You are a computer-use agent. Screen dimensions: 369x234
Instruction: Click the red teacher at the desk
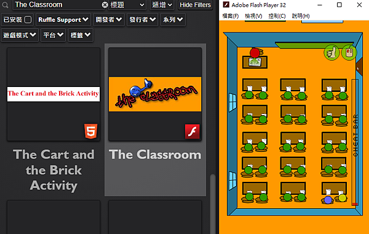(x=255, y=53)
